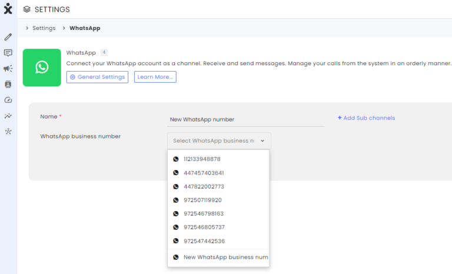This screenshot has height=274, width=452.
Task: Open the contacts badge sidebar icon
Action: (8, 84)
